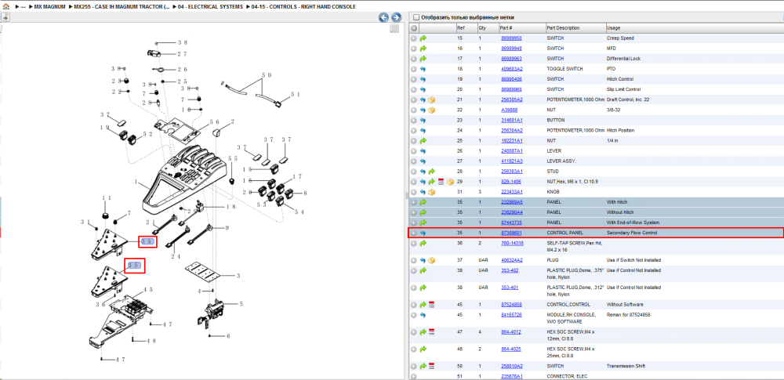Click green arrow icon for Ref 15 SWITCH
Screen dimensions: 784x380
pyautogui.click(x=423, y=38)
